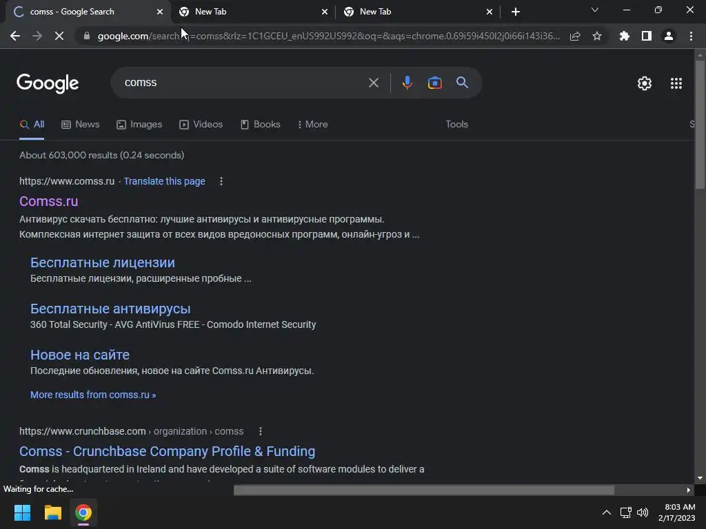Image resolution: width=706 pixels, height=529 pixels.
Task: Open the Chrome profile avatar
Action: (x=669, y=36)
